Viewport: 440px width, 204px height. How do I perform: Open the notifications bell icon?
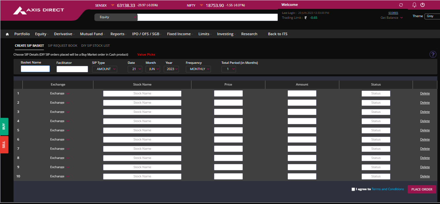click(x=414, y=5)
